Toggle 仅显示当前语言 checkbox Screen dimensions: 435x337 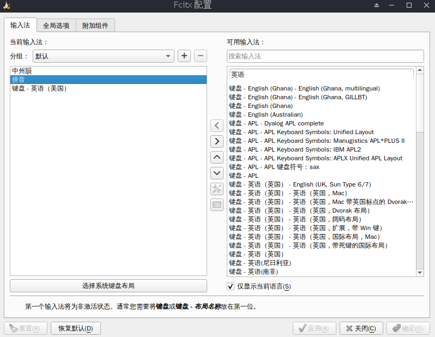[x=231, y=286]
